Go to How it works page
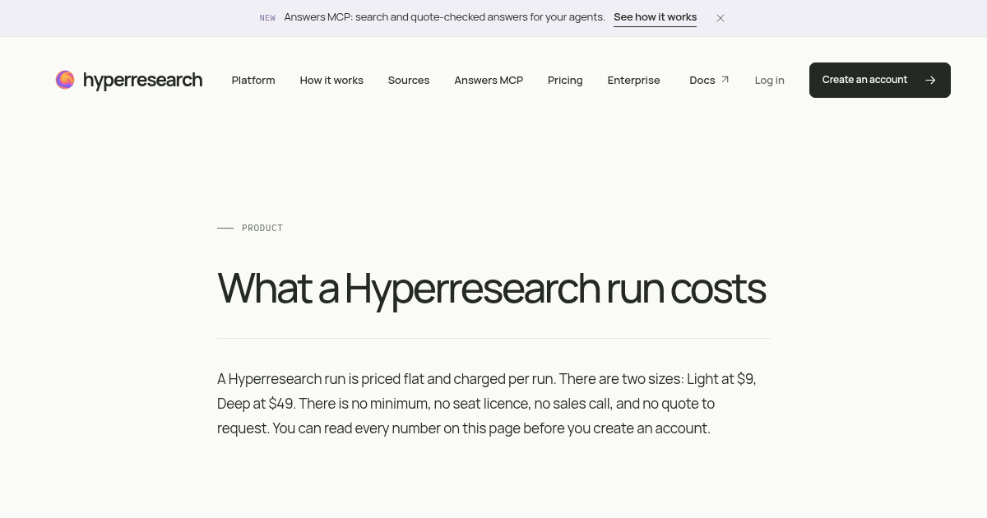Image resolution: width=987 pixels, height=518 pixels. point(331,81)
